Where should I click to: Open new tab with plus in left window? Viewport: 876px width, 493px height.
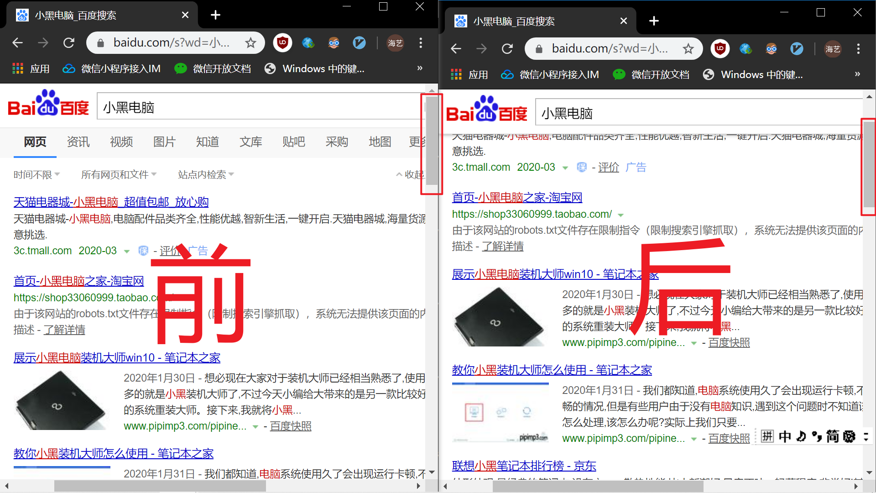215,15
